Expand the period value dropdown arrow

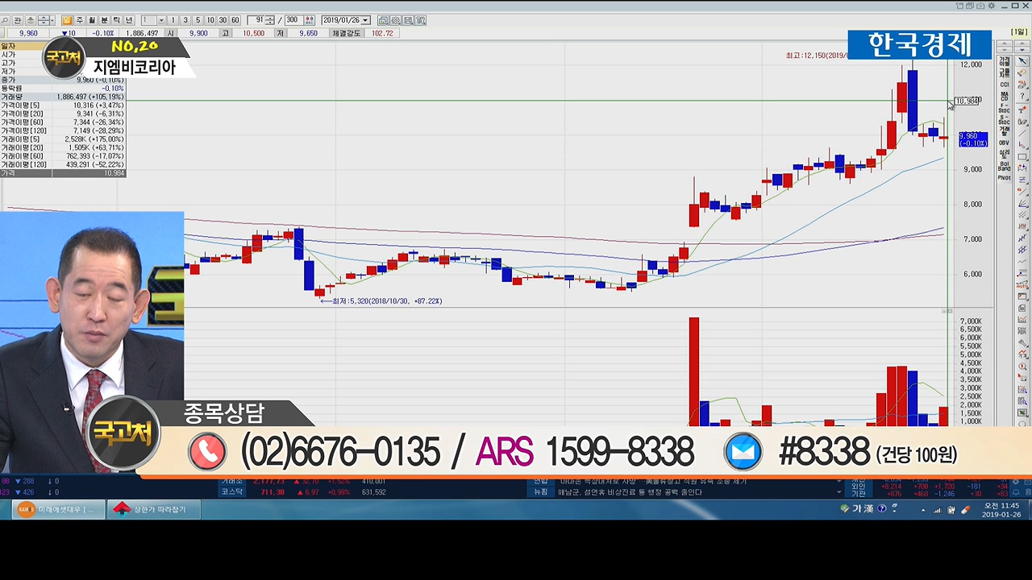click(161, 20)
